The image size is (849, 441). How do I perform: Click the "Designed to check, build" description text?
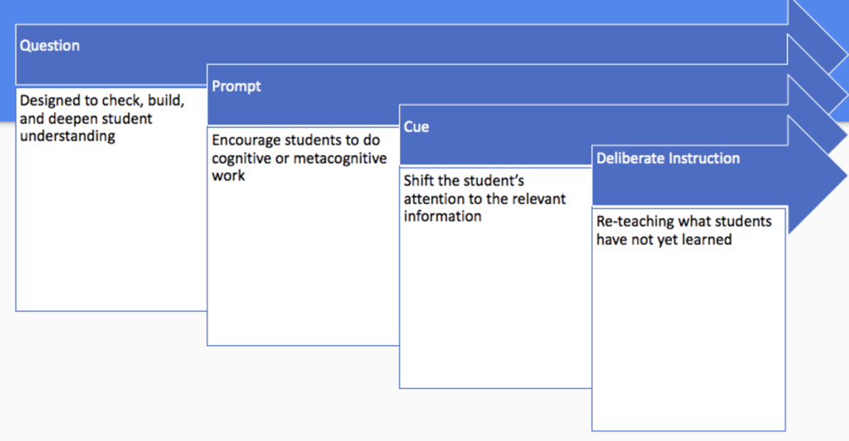[x=101, y=101]
